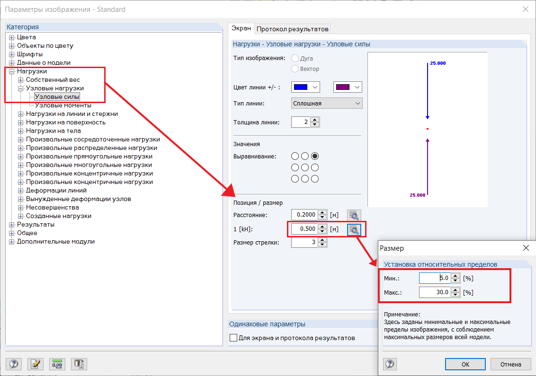Expand the Нагрузки на тела node
The image size is (536, 376).
[20, 131]
